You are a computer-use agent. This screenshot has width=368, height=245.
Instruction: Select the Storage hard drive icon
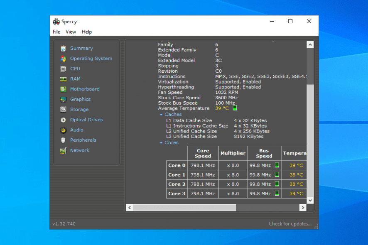click(63, 110)
